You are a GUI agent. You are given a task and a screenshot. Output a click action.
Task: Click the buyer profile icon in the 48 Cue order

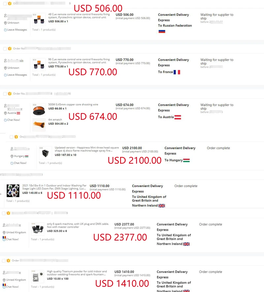tap(5, 16)
